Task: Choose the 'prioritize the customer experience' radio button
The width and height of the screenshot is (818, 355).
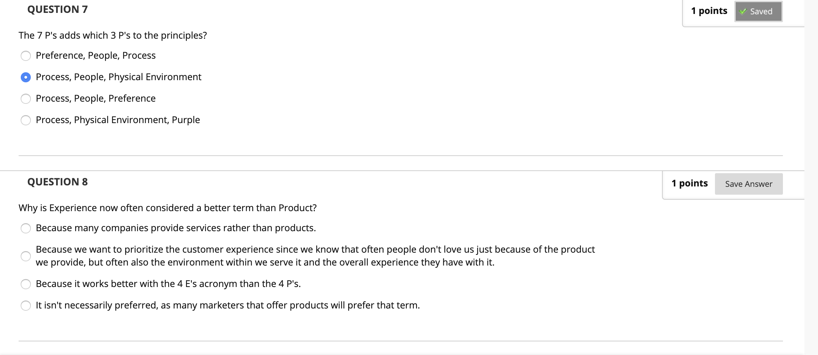Action: [26, 256]
